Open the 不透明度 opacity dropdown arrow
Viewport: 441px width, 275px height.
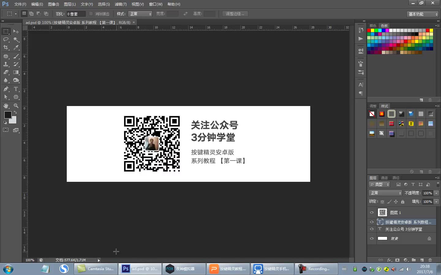(436, 193)
